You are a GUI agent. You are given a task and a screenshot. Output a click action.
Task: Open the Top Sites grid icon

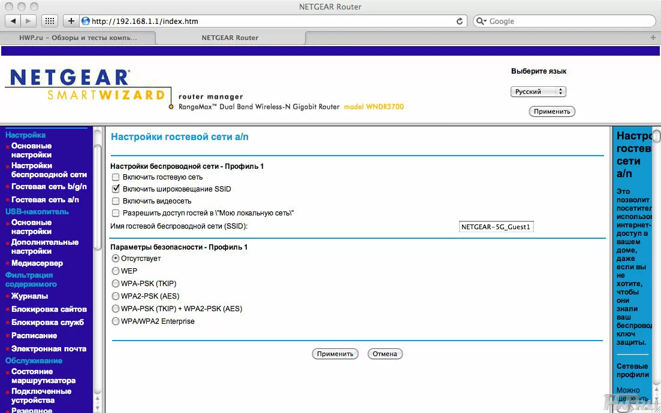pos(50,21)
